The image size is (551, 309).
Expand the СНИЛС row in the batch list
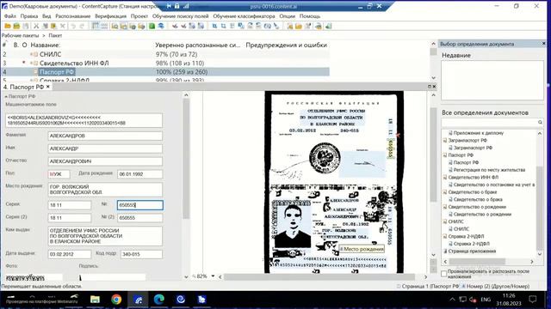pos(31,54)
